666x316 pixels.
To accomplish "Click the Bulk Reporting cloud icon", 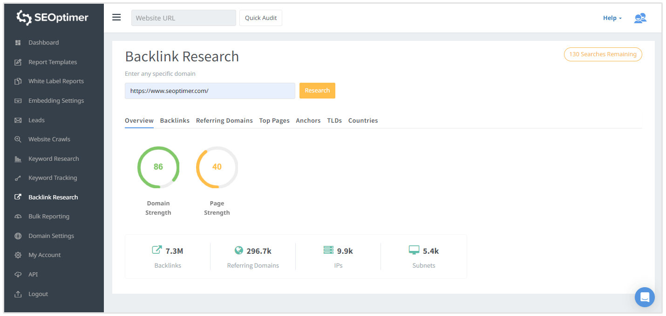I will coord(18,216).
